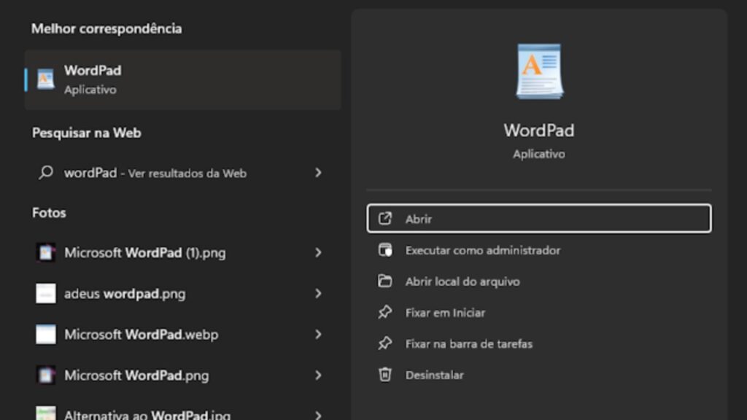Click the pin icon for Fixar em Iniciar
Image resolution: width=747 pixels, height=420 pixels.
(x=385, y=312)
